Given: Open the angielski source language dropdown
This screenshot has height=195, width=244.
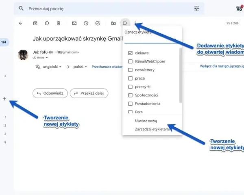Looking at the screenshot, I should [x=52, y=67].
